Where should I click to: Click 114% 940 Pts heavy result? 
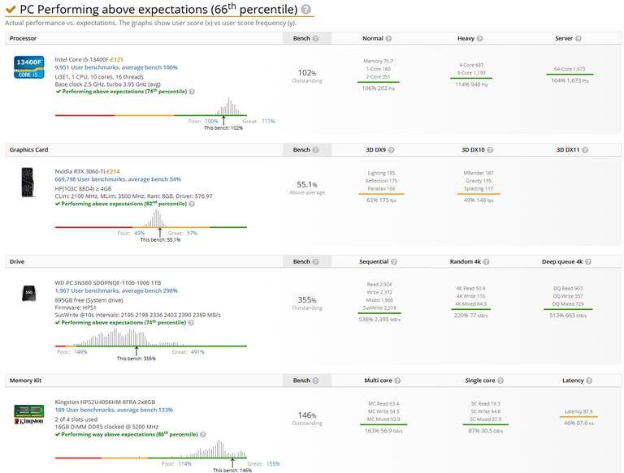[471, 84]
